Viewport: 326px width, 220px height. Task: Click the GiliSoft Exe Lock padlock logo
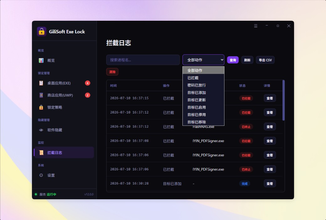point(42,32)
